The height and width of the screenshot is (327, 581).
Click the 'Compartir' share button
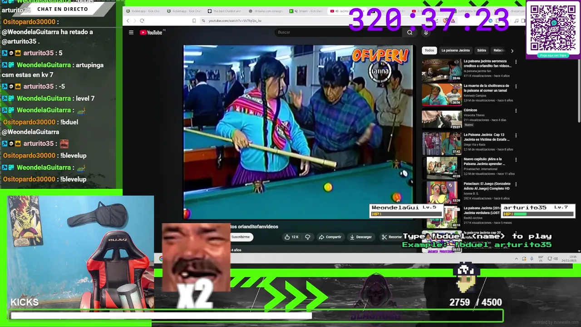pyautogui.click(x=330, y=237)
